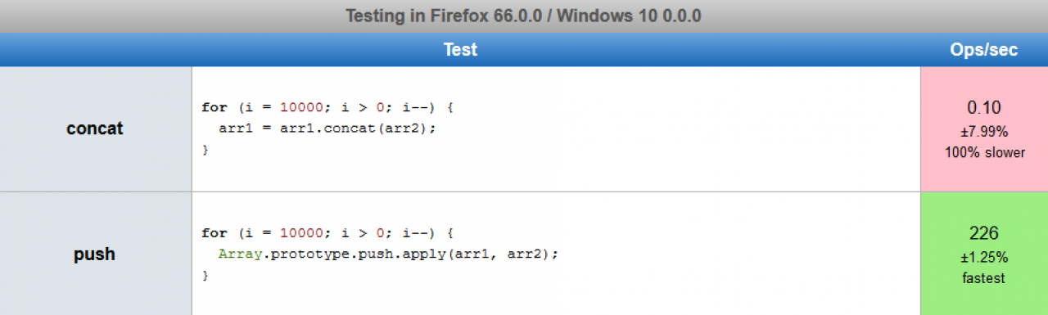
Task: Click the 226 ops/sec value
Action: 984,234
